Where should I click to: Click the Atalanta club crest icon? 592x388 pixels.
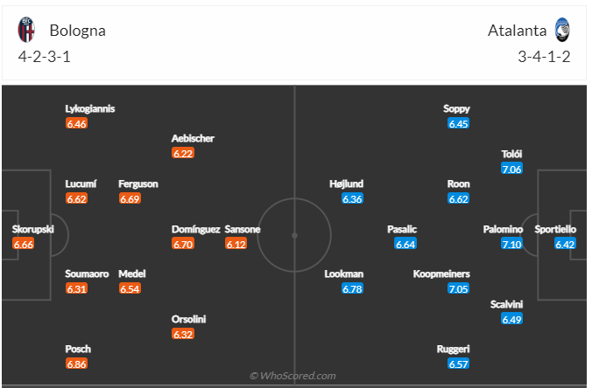[561, 31]
